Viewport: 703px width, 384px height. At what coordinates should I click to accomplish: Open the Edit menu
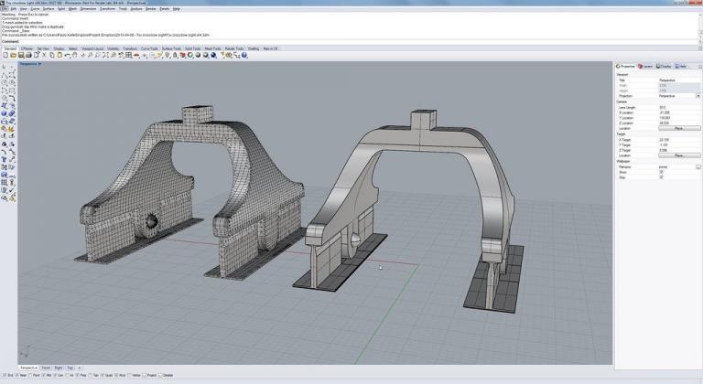(x=14, y=9)
